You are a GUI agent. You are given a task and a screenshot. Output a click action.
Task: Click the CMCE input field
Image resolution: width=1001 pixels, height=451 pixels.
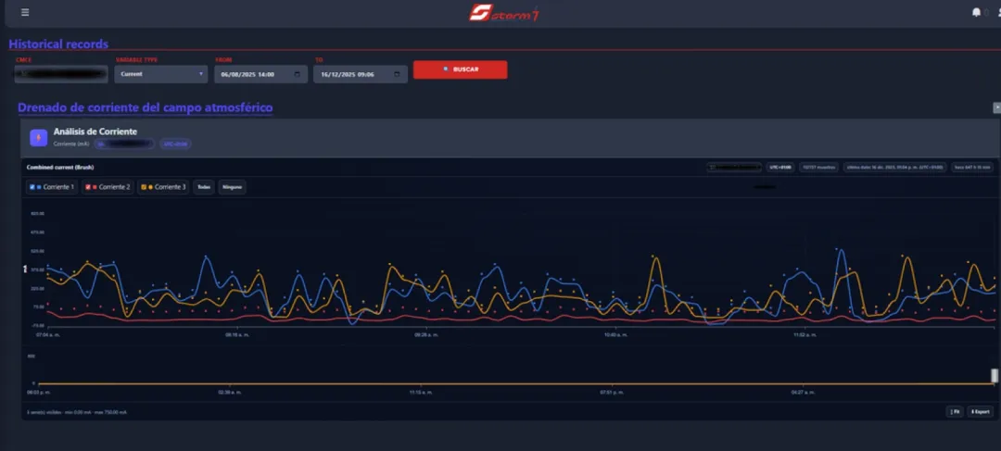(61, 74)
